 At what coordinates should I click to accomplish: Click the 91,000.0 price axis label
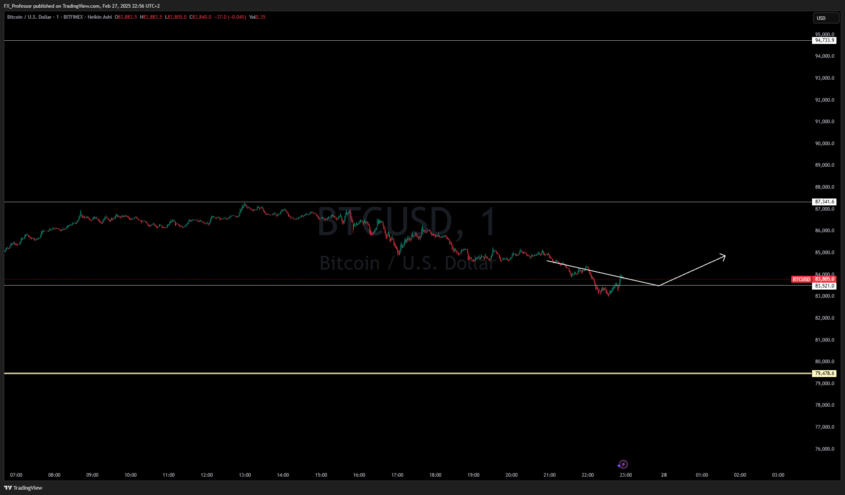click(x=824, y=121)
